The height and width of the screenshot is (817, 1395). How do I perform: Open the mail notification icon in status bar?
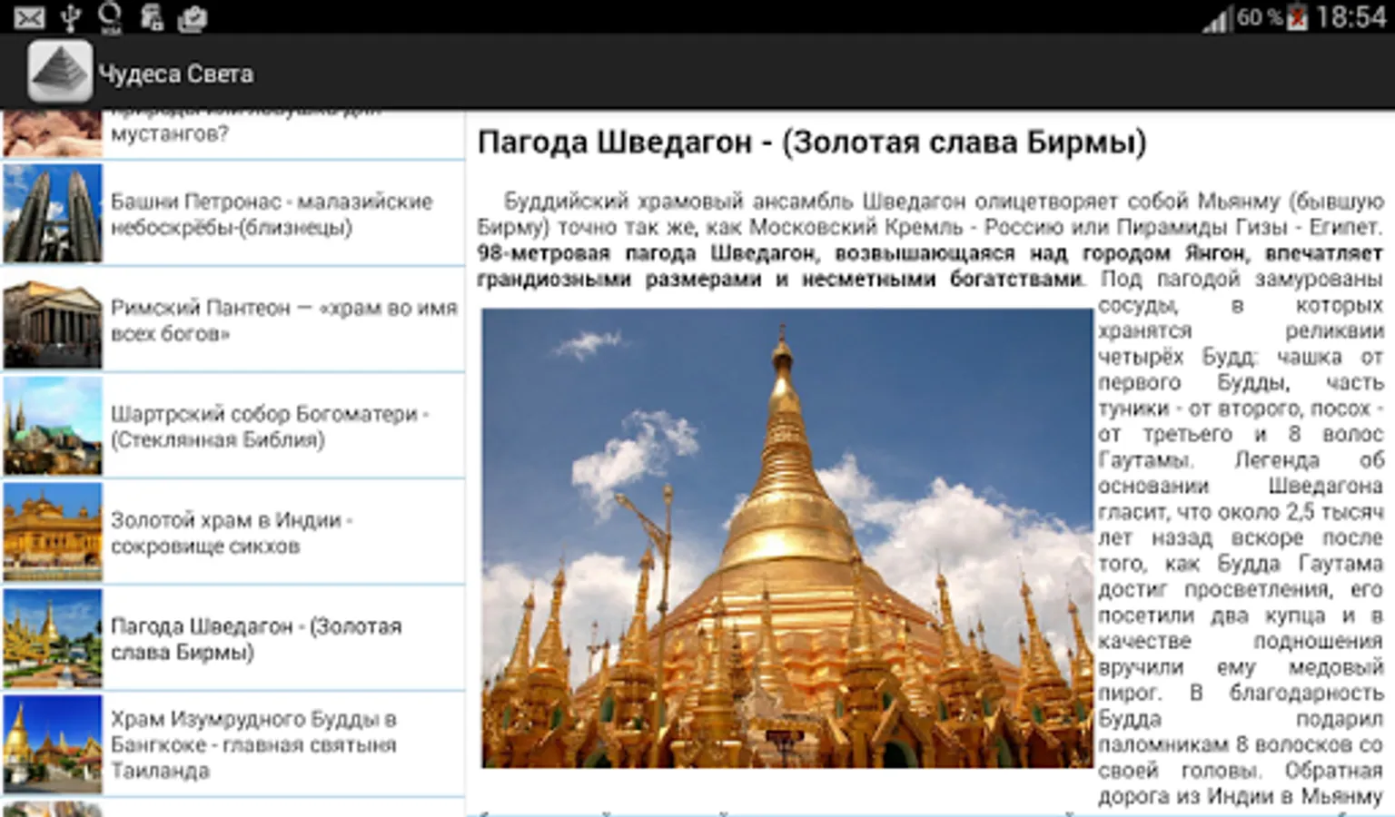coord(29,17)
